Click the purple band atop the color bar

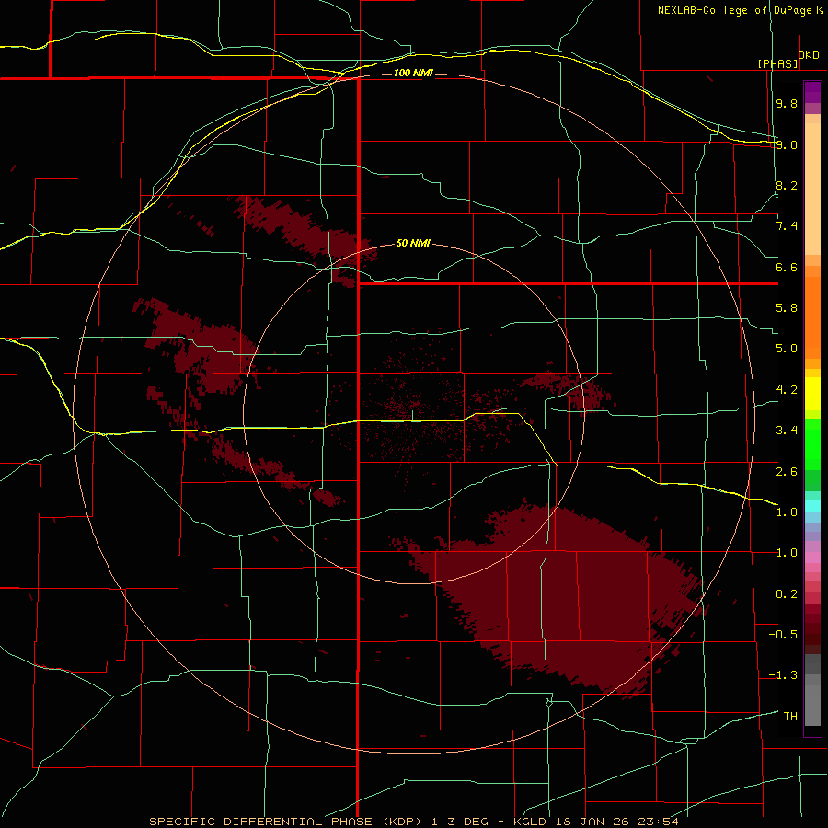point(812,92)
